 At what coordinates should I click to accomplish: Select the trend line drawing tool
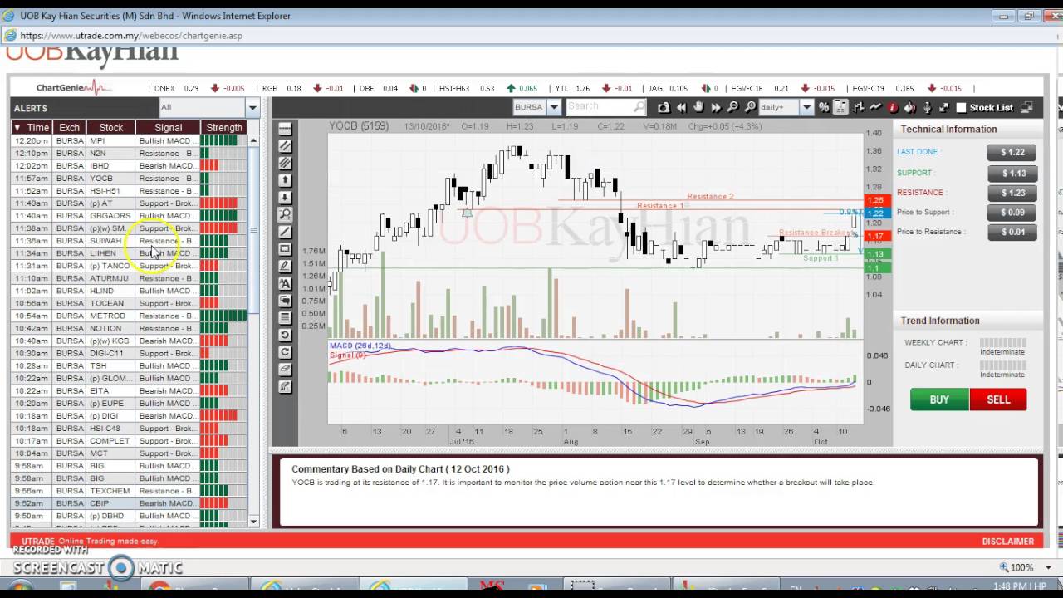pos(285,231)
